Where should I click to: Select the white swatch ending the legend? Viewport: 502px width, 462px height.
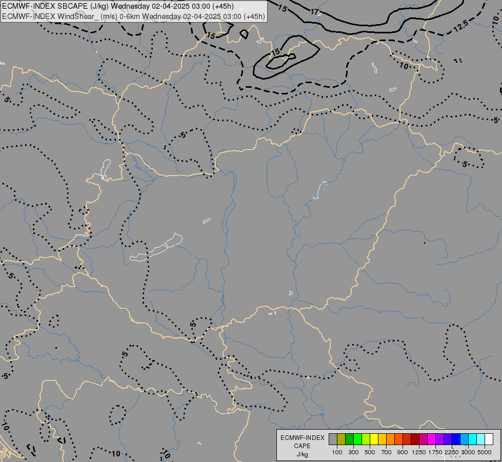coord(489,439)
